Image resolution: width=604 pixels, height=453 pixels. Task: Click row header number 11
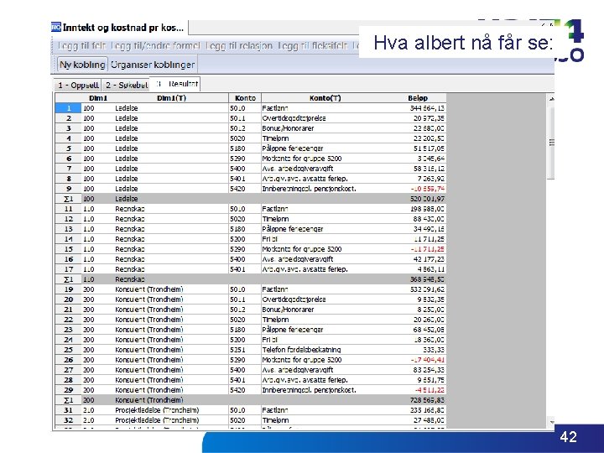point(68,209)
